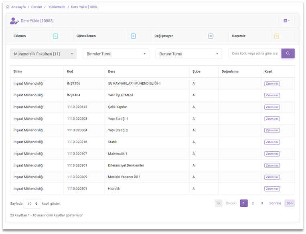Click the course search input field
This screenshot has width=306, height=234.
pyautogui.click(x=255, y=53)
